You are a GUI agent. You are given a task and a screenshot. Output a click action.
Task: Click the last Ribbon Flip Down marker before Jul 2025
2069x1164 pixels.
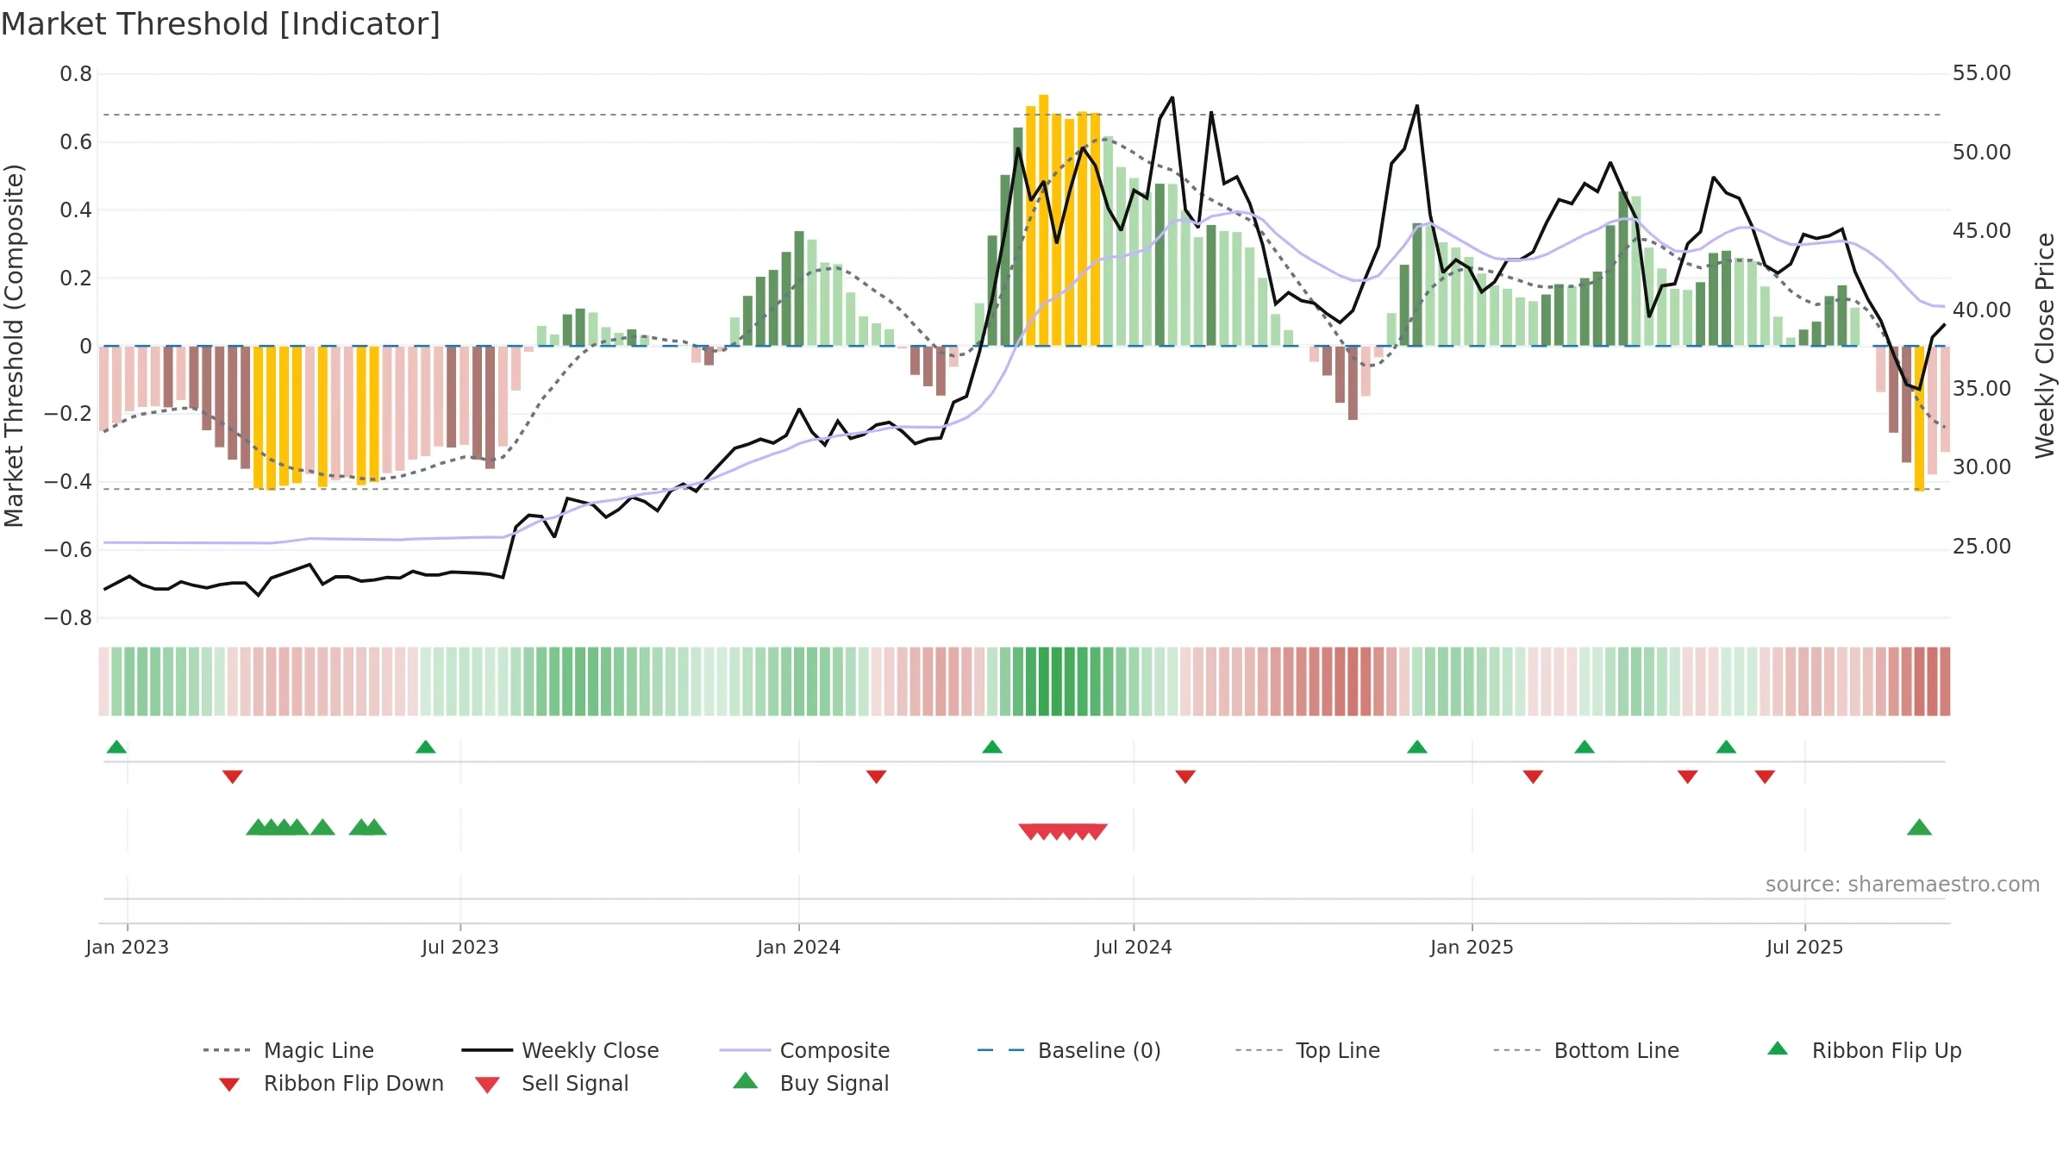tap(1765, 777)
